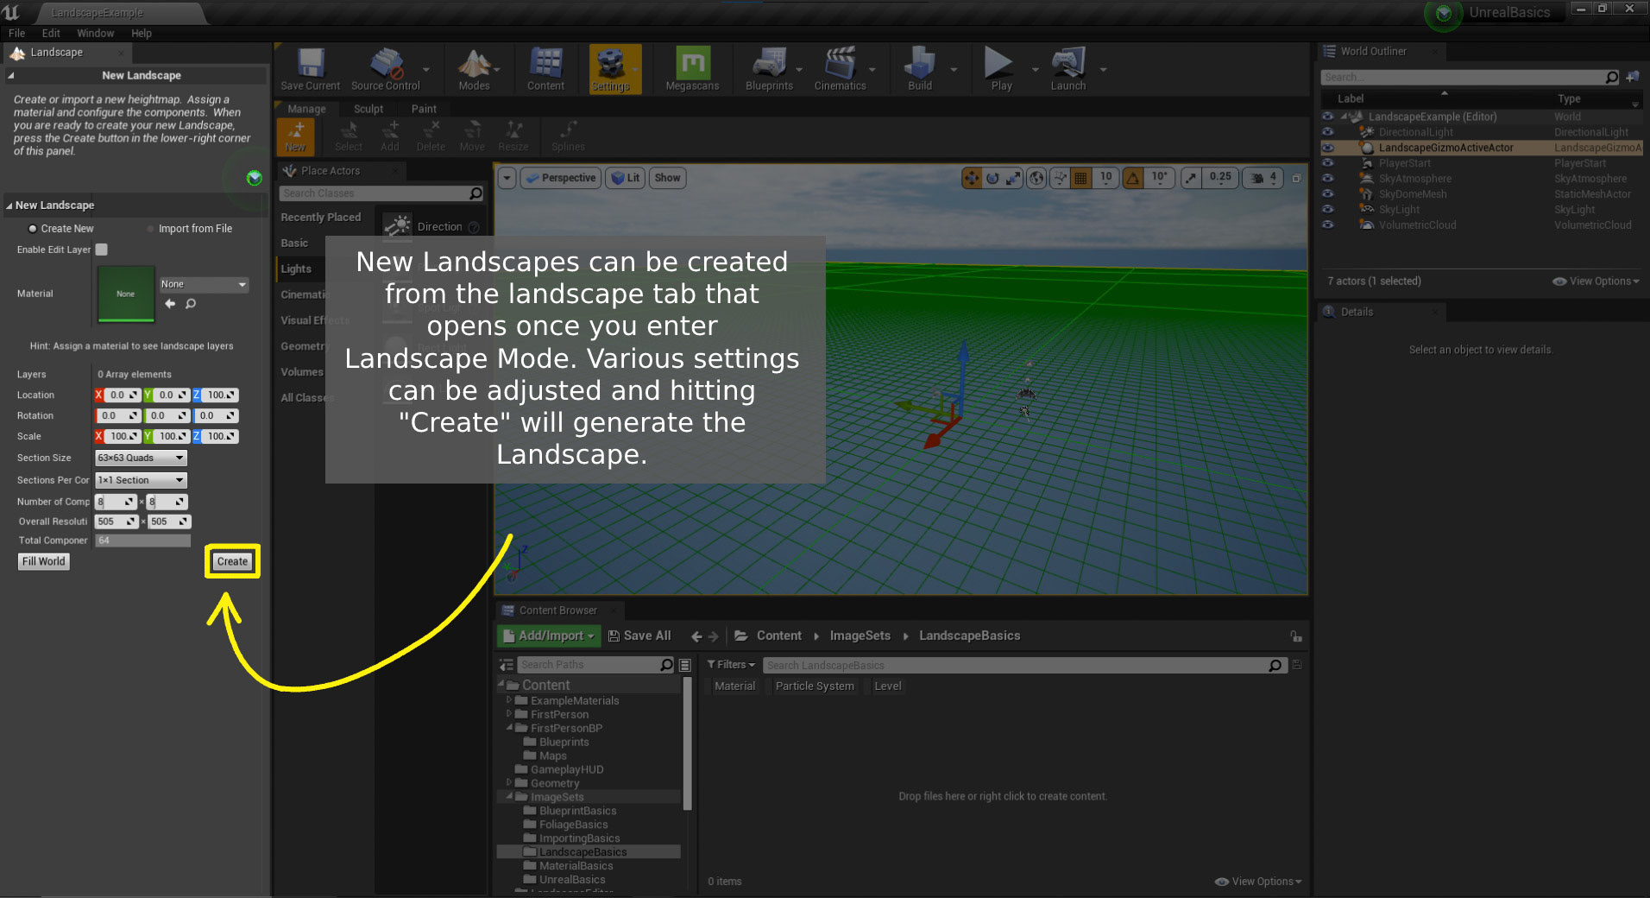Toggle viewport rotate gizmo mode

pos(992,178)
